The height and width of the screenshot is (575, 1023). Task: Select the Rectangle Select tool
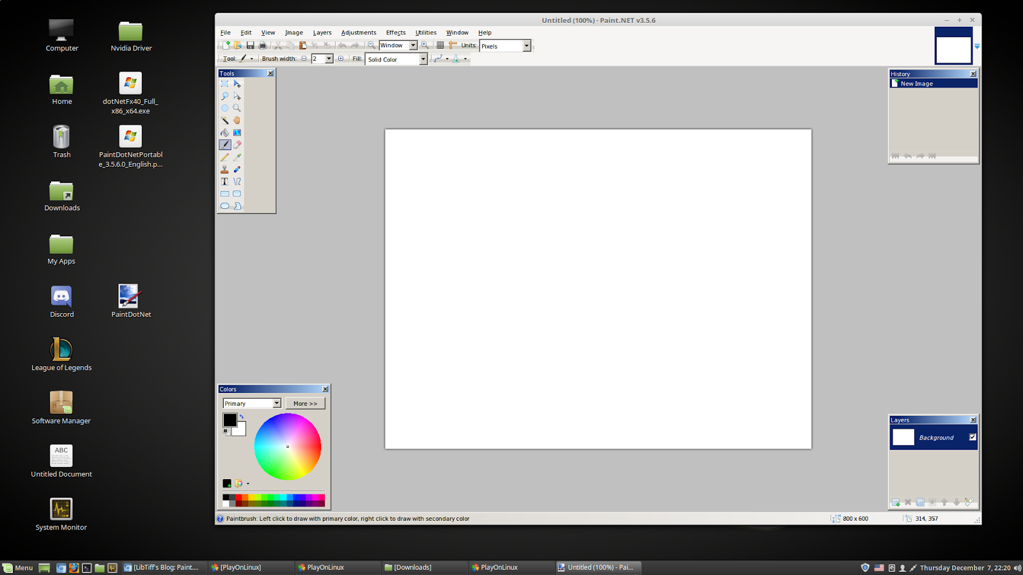[225, 84]
